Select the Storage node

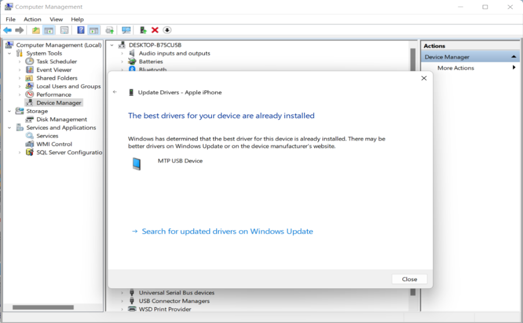point(37,111)
